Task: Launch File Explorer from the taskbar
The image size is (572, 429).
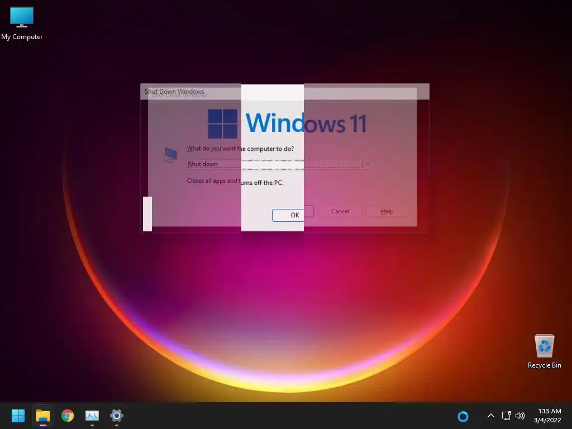Action: (42, 416)
